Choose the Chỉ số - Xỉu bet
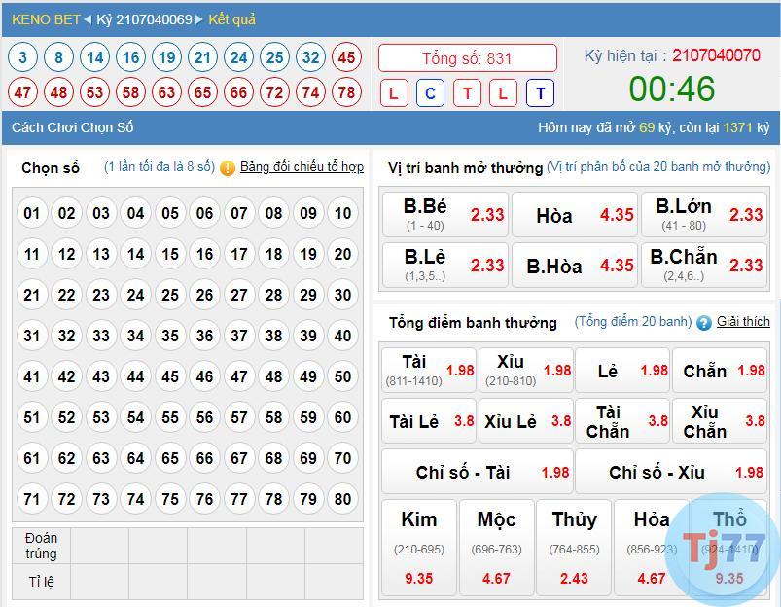 pos(671,473)
